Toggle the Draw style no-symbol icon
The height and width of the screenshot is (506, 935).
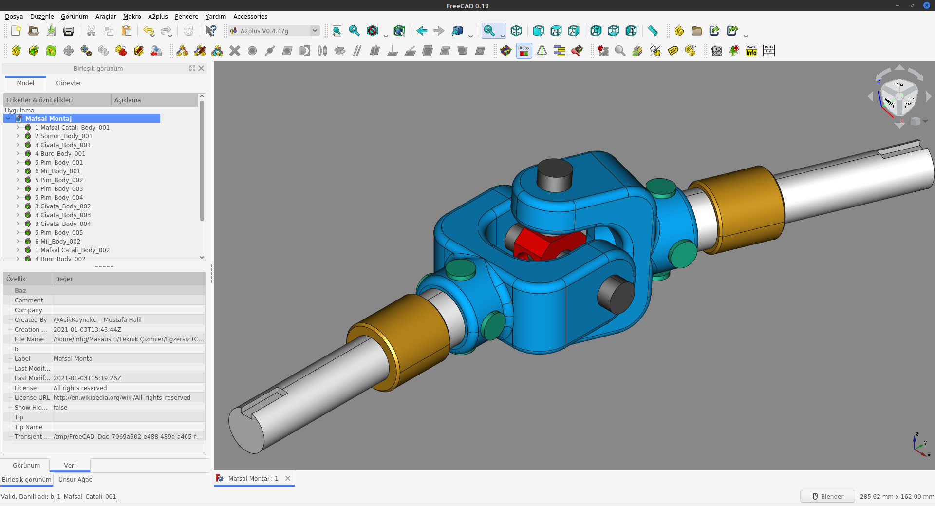pos(373,31)
